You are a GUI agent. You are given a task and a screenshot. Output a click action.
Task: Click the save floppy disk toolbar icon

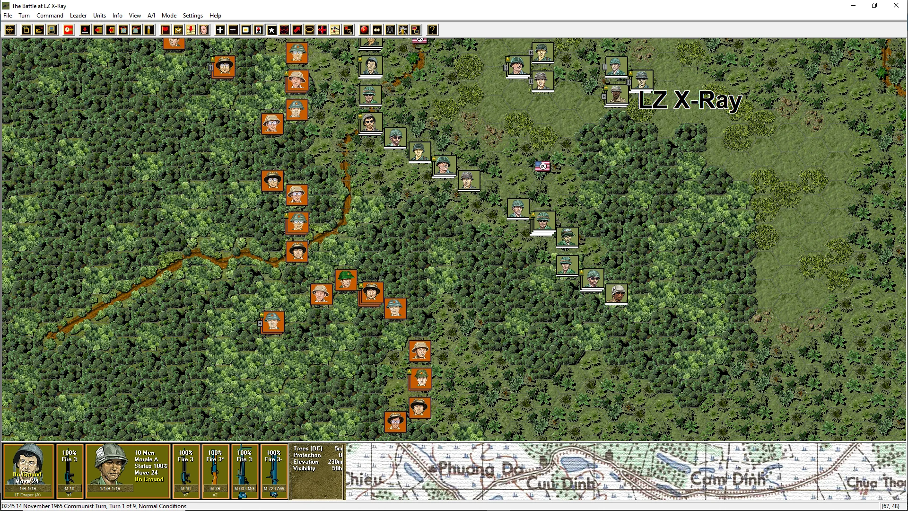52,30
